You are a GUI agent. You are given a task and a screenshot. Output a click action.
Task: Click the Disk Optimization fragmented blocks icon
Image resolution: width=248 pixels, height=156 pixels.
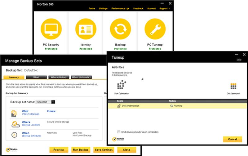(122, 85)
